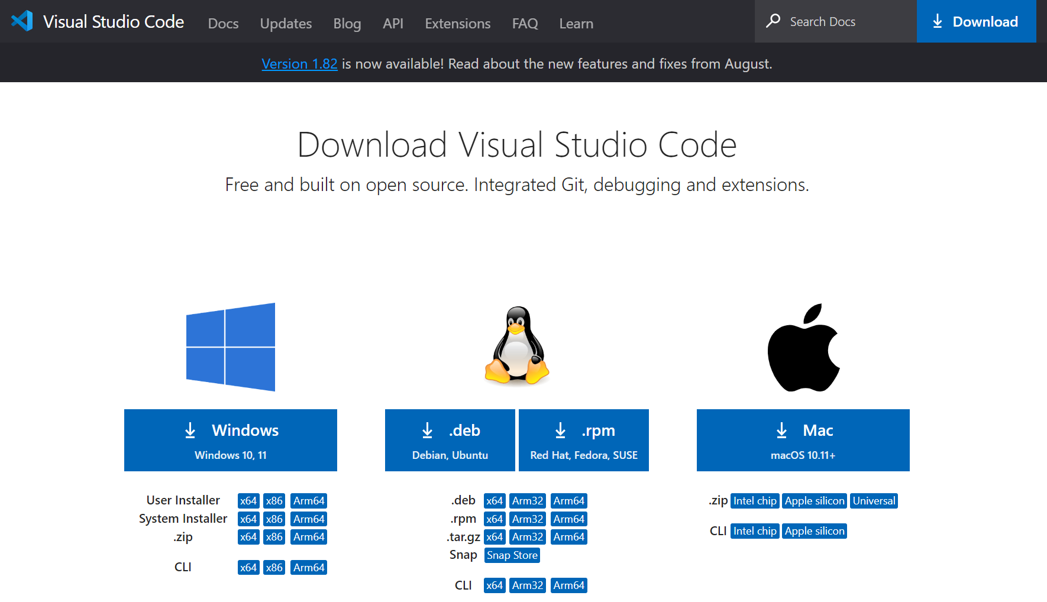The height and width of the screenshot is (602, 1047).
Task: Download Windows System Installer x64
Action: 248,519
